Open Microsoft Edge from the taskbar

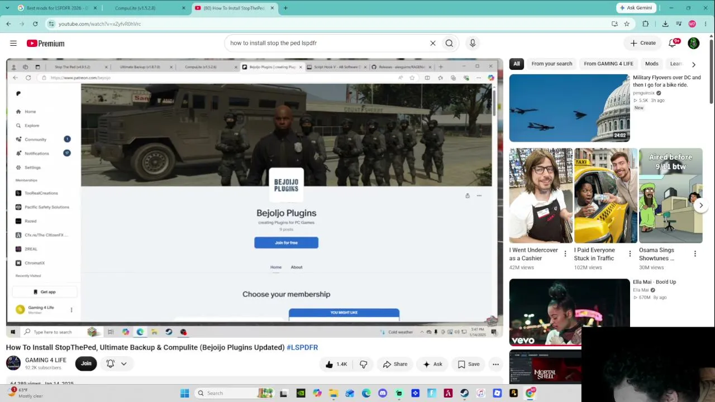tap(366, 393)
